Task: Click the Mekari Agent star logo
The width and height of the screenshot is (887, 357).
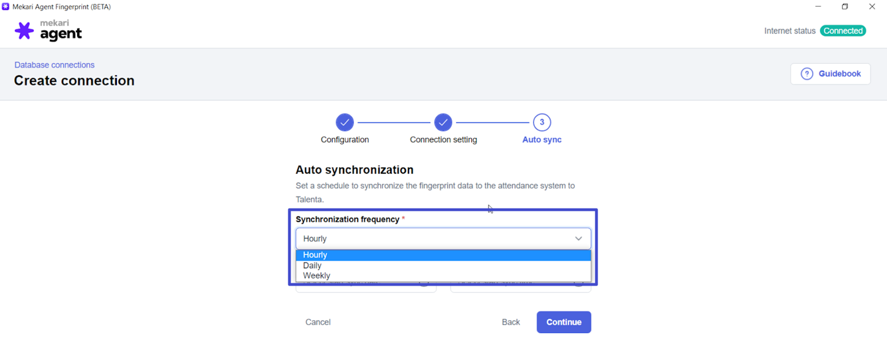Action: click(24, 31)
